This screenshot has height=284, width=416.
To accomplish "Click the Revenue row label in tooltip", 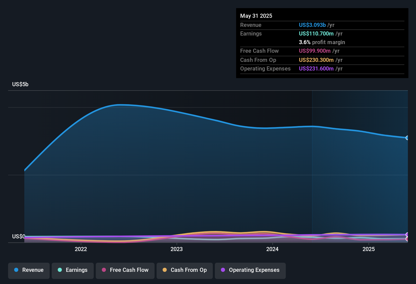I will point(251,25).
